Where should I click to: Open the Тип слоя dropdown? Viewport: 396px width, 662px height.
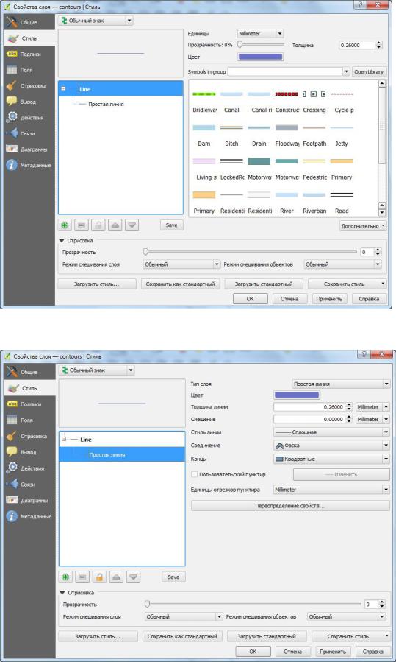[x=341, y=384]
